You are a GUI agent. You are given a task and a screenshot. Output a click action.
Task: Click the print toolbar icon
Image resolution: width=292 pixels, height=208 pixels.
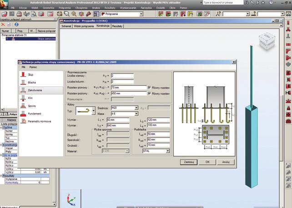[x=19, y=14]
